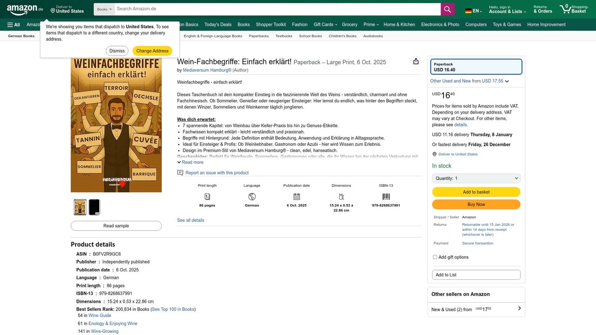Click the flag icon to report a product issue
This screenshot has width=596, height=335.
tap(180, 172)
